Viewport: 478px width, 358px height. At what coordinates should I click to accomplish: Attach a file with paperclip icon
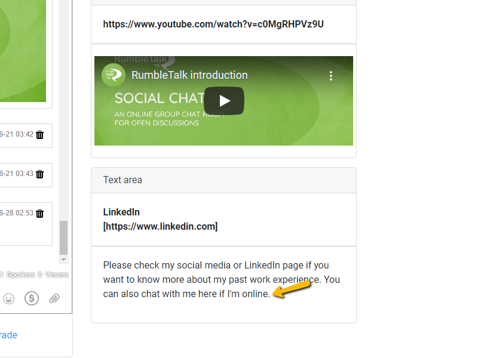coord(54,298)
